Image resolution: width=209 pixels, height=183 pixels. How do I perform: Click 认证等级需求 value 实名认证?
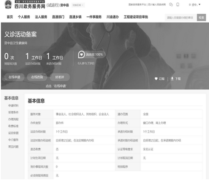pos(148,149)
